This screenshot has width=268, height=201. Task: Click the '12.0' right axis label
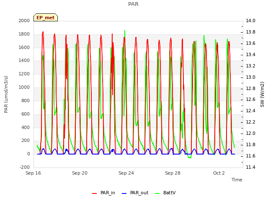(x=250, y=133)
